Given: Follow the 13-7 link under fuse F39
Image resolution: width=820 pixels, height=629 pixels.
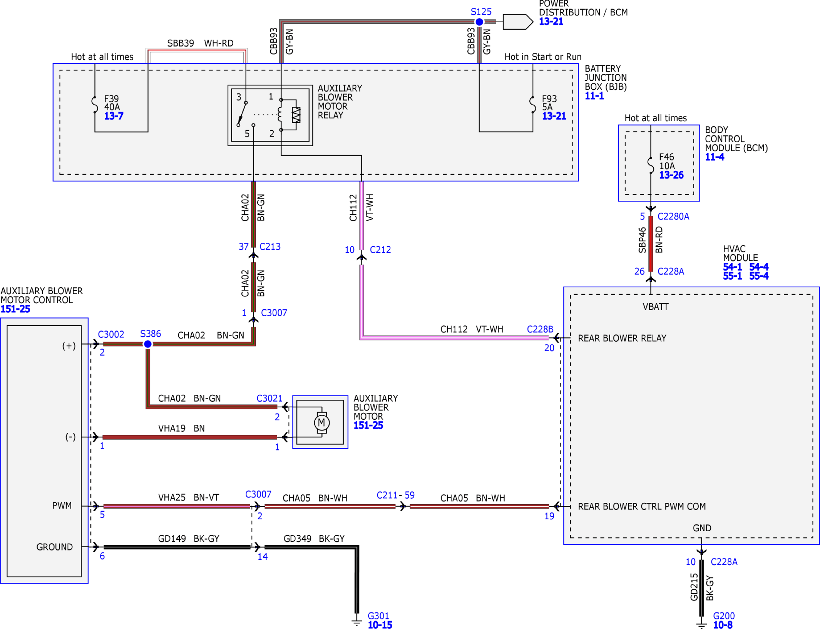Looking at the screenshot, I should 114,116.
